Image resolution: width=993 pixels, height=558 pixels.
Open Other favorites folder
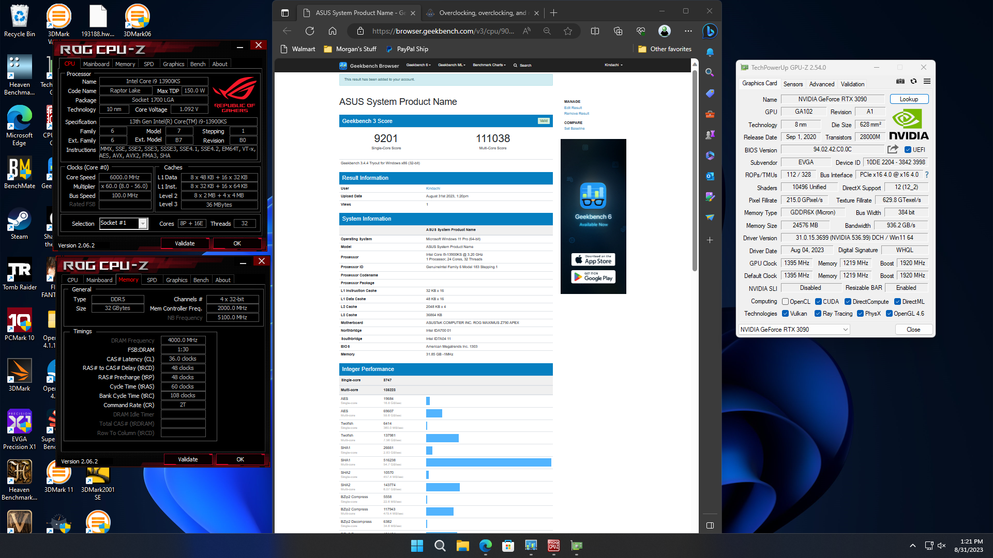(665, 49)
